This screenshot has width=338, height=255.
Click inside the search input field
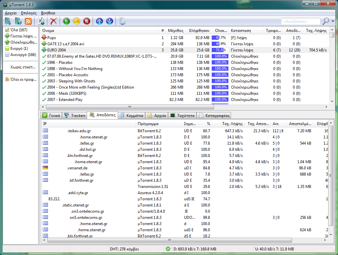point(301,21)
